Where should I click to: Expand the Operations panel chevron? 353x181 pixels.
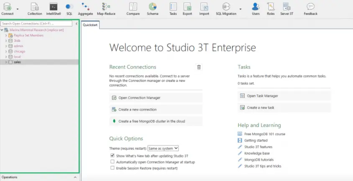click(75, 177)
